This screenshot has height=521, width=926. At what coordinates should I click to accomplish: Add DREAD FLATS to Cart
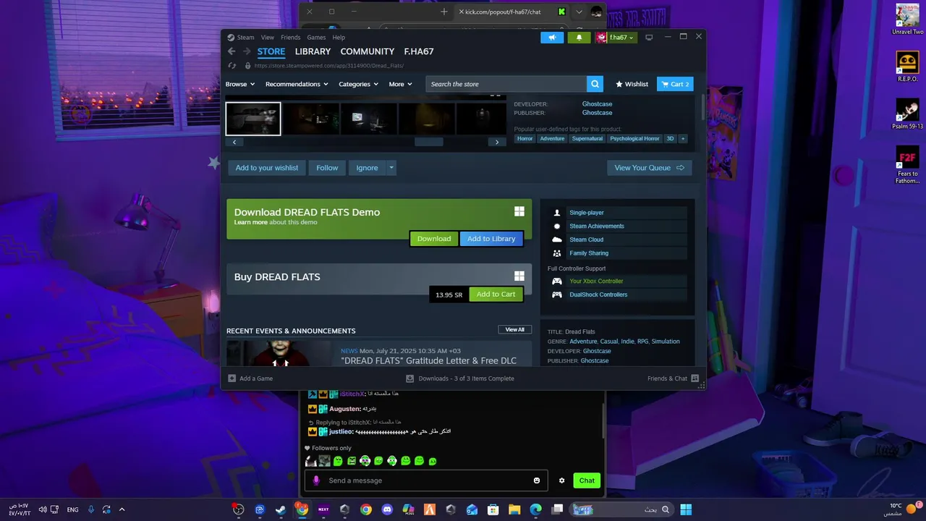(496, 295)
